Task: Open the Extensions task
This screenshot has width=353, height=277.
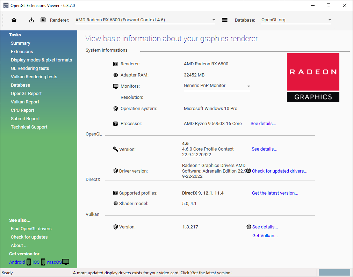Action: (x=22, y=52)
